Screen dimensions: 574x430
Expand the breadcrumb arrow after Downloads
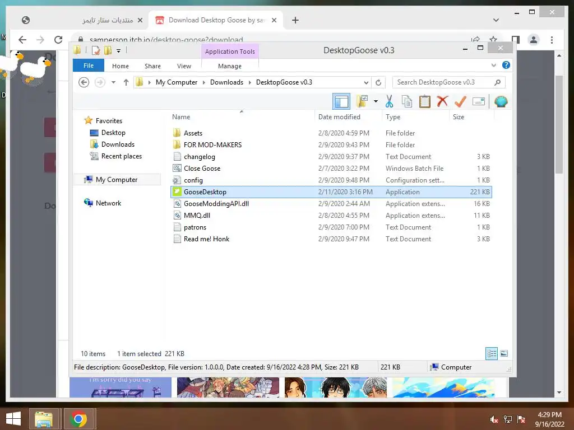[249, 82]
